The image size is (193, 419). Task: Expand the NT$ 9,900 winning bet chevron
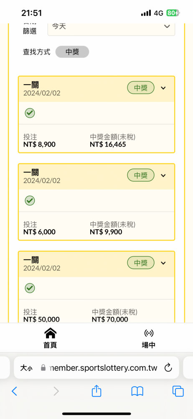coord(163,176)
